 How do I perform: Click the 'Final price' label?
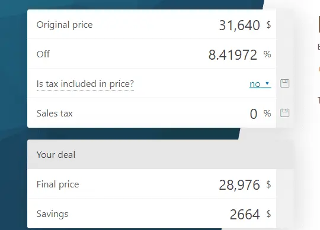(57, 184)
